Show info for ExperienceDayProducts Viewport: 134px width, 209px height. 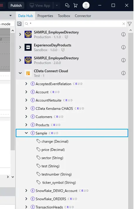123,47
